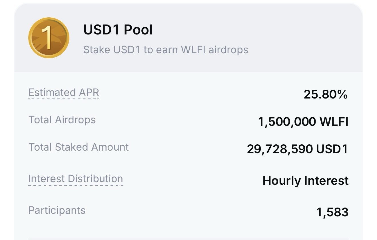This screenshot has height=240, width=377.
Task: Open the USD1 Pool title
Action: coord(118,30)
